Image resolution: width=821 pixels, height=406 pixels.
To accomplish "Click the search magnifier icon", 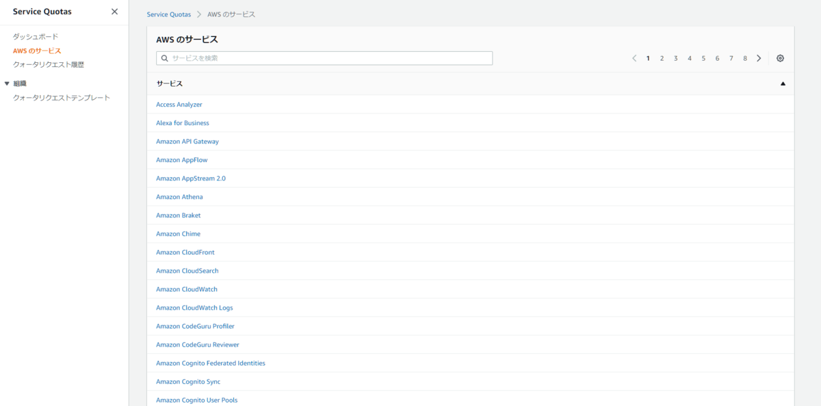I will pyautogui.click(x=165, y=58).
